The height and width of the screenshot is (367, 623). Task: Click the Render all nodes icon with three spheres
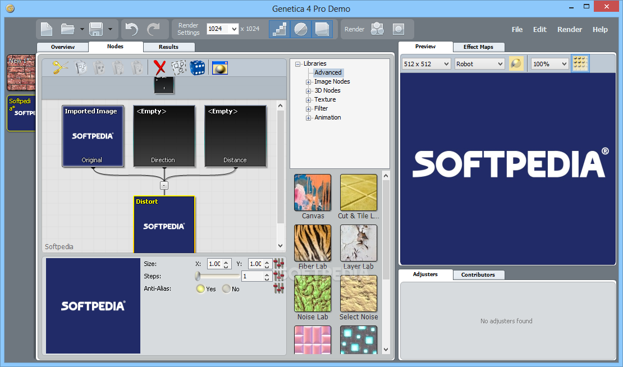pyautogui.click(x=377, y=29)
